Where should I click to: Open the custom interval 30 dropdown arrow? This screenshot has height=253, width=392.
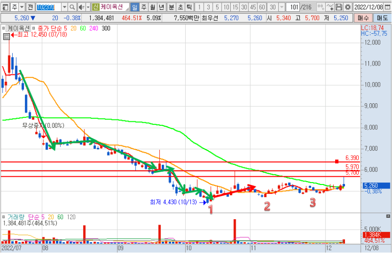tap(282, 7)
